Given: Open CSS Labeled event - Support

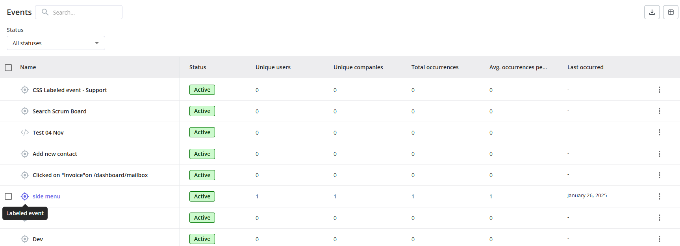Looking at the screenshot, I should 70,90.
